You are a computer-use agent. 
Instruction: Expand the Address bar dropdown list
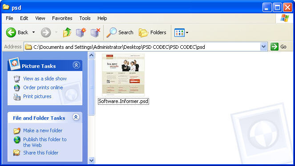click(263, 47)
